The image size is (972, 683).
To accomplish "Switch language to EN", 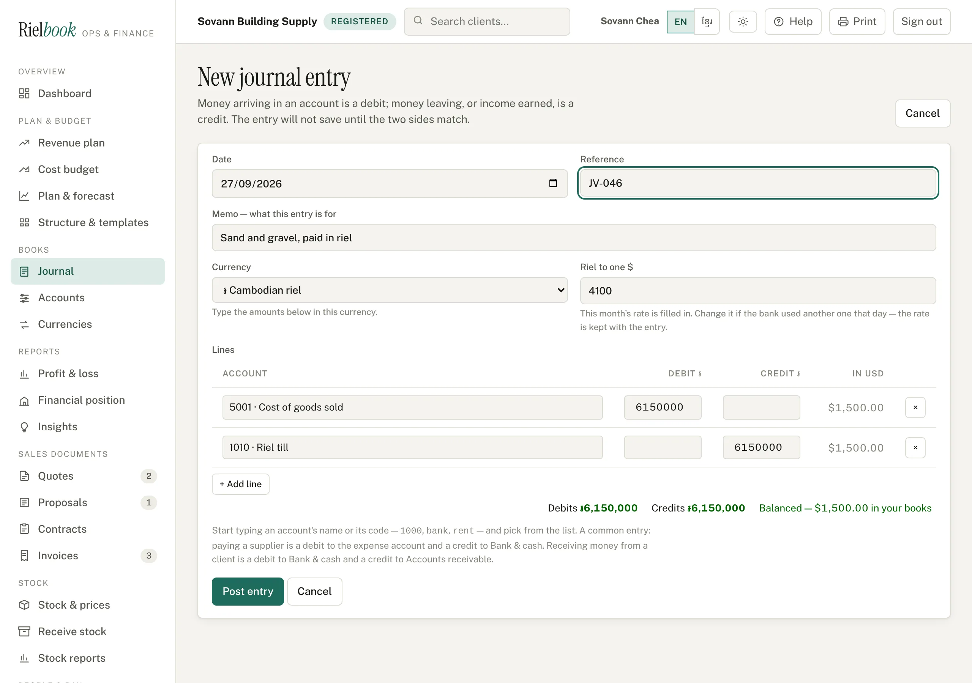I will click(x=680, y=22).
